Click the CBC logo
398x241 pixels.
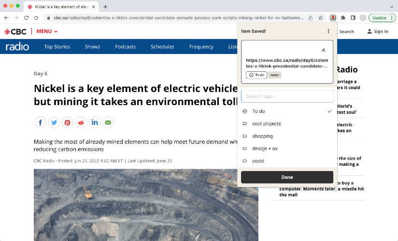[x=15, y=31]
